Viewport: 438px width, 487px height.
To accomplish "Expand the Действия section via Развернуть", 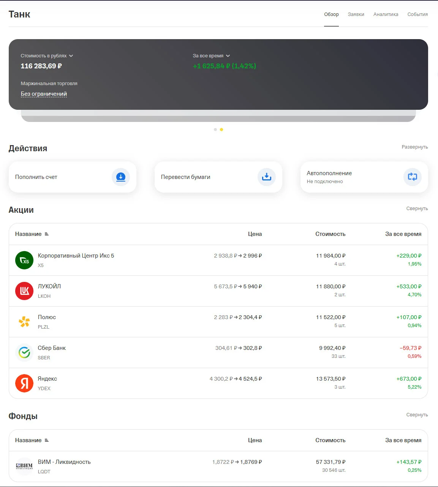I will (415, 147).
